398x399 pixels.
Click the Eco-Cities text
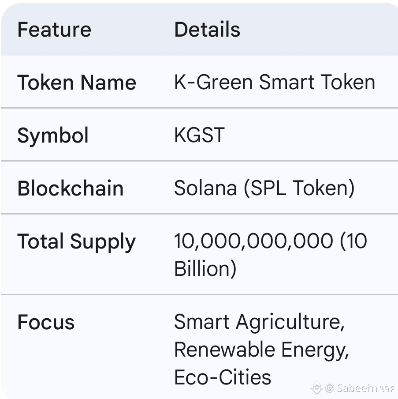223,377
